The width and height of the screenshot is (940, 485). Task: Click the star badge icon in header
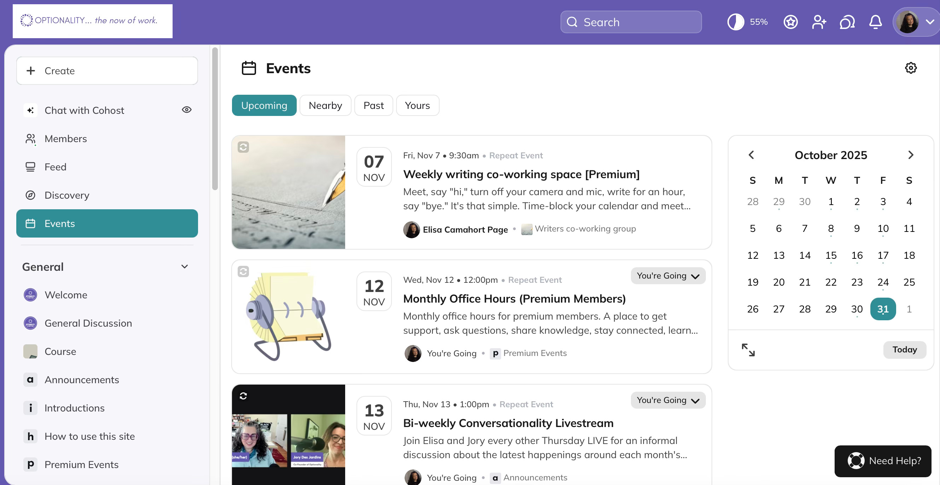click(790, 22)
